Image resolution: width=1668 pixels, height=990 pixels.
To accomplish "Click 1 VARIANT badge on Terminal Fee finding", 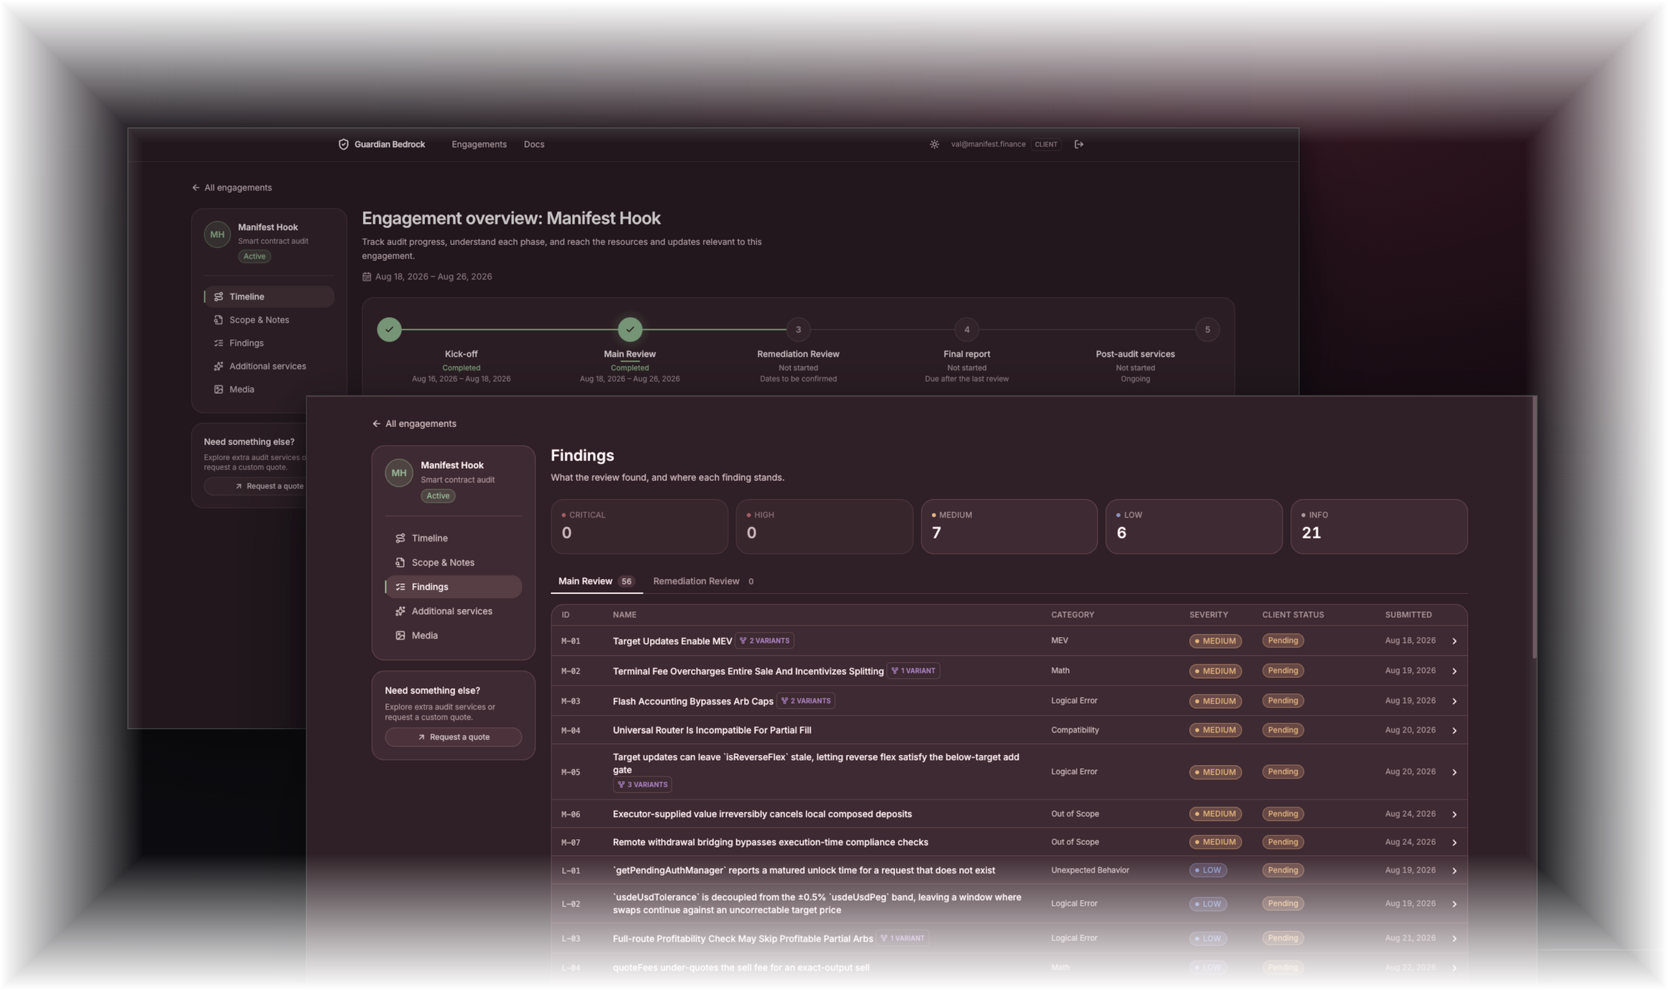I will pos(913,671).
